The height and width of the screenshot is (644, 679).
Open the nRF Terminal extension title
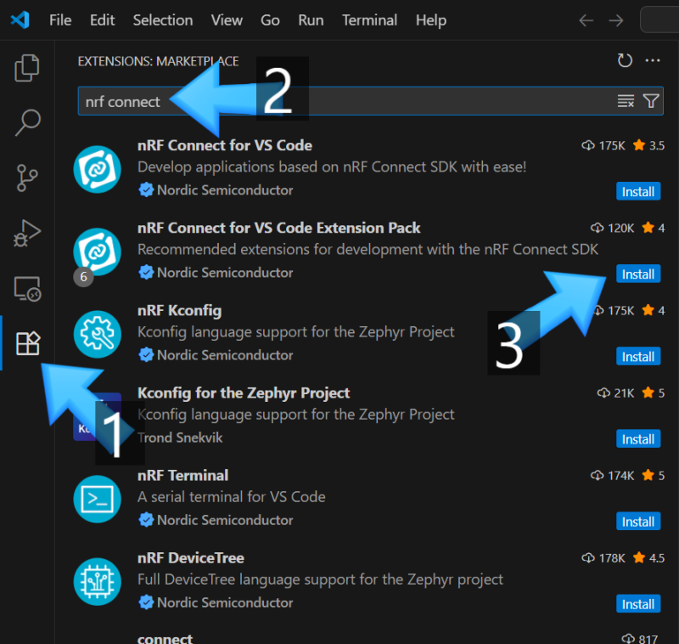182,476
